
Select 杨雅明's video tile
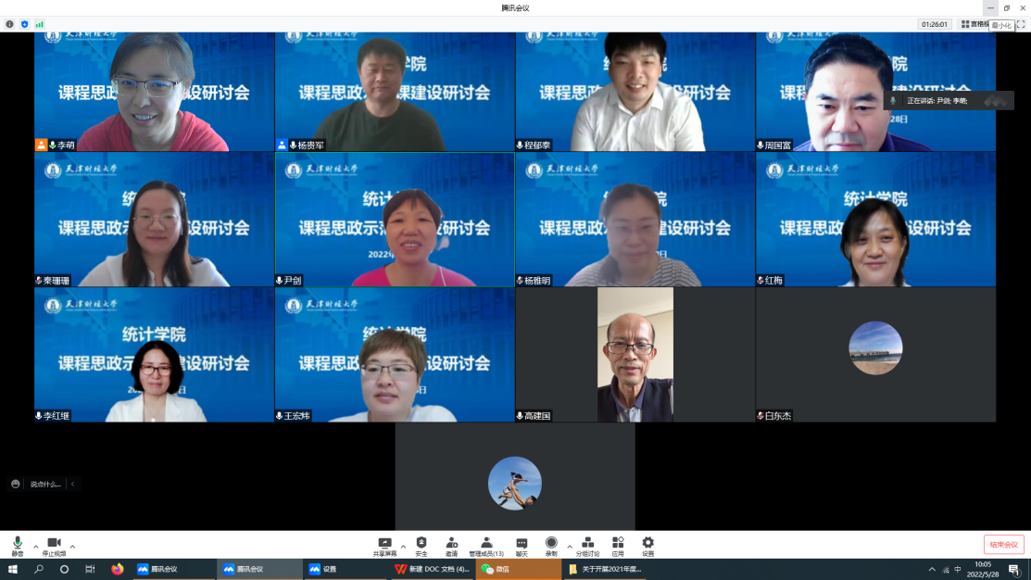tap(635, 220)
